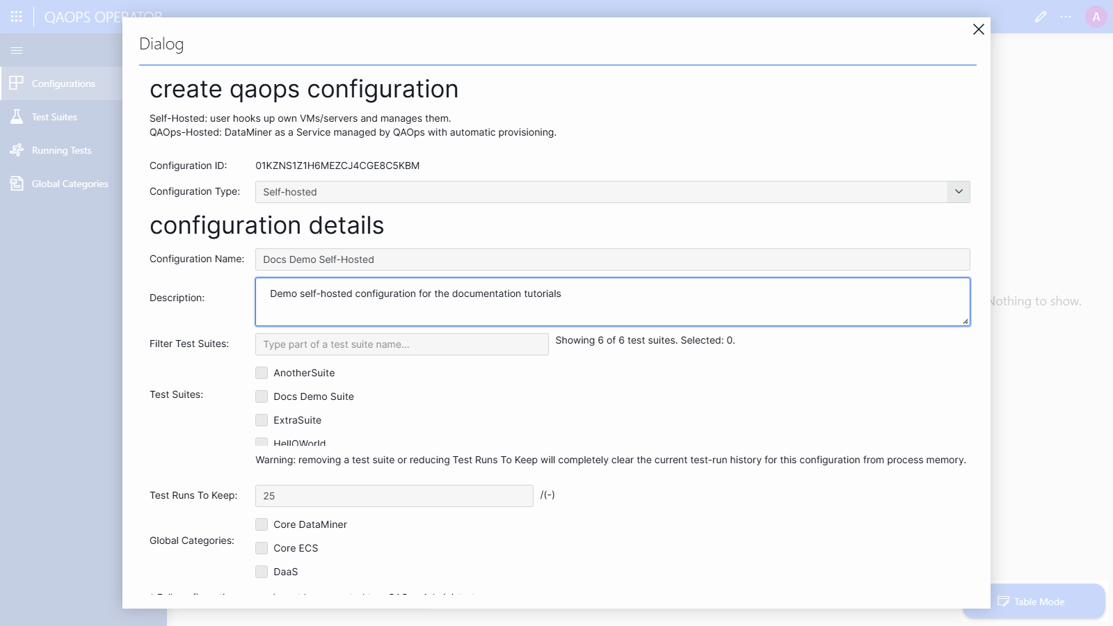Click the Dialog title text
The height and width of the screenshot is (626, 1113).
(161, 44)
